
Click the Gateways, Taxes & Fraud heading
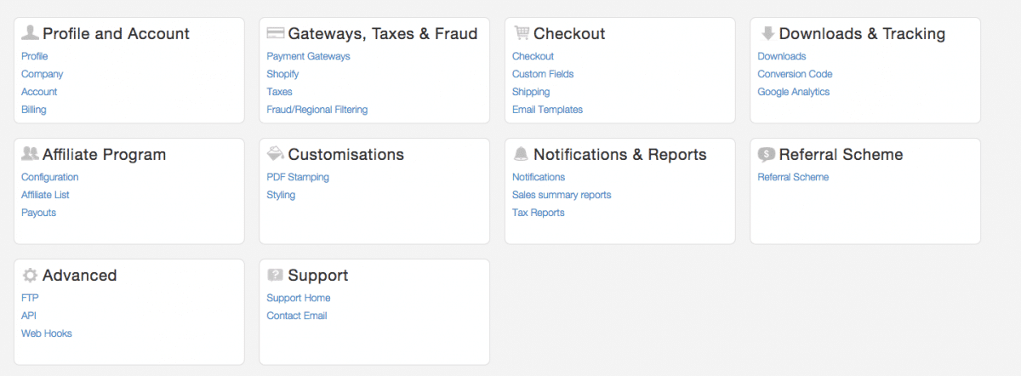(383, 34)
